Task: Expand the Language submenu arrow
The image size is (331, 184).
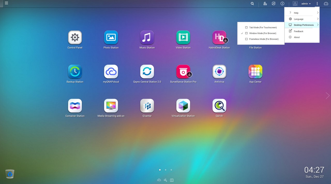Action: click(318, 19)
